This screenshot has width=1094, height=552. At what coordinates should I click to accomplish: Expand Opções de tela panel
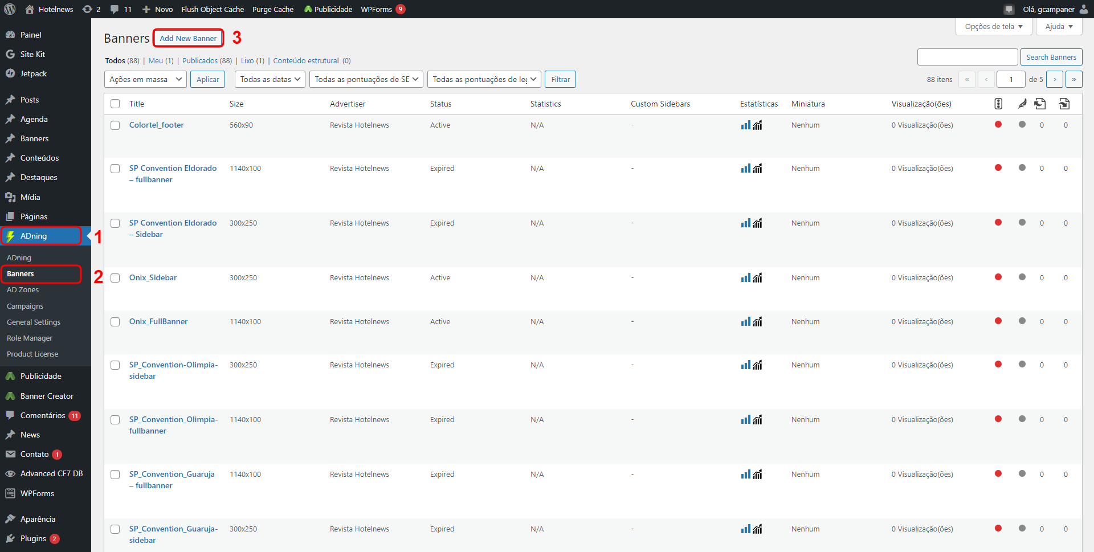[x=993, y=27]
